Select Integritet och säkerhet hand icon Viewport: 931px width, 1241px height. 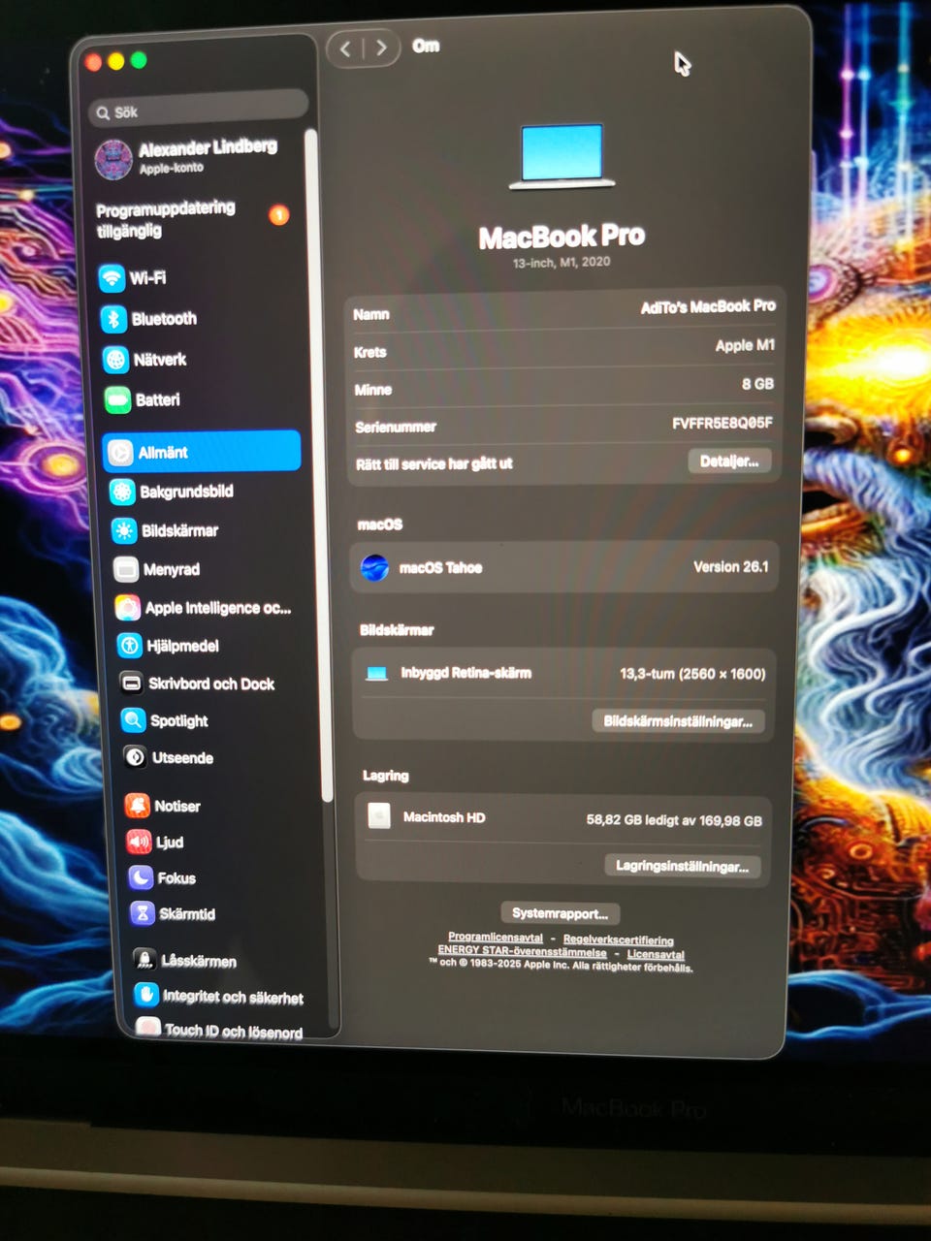(147, 995)
